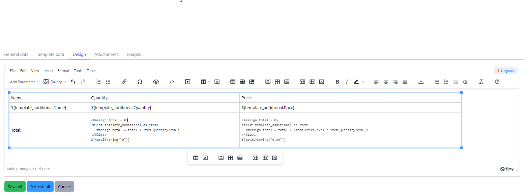Open the Tools menu
Viewport: 526px width, 195px height.
tap(78, 71)
